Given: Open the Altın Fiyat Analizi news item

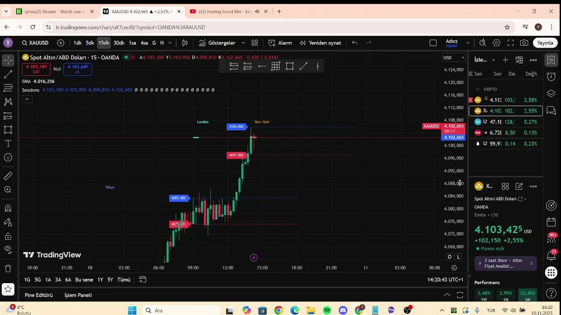Looking at the screenshot, I should pyautogui.click(x=505, y=263).
